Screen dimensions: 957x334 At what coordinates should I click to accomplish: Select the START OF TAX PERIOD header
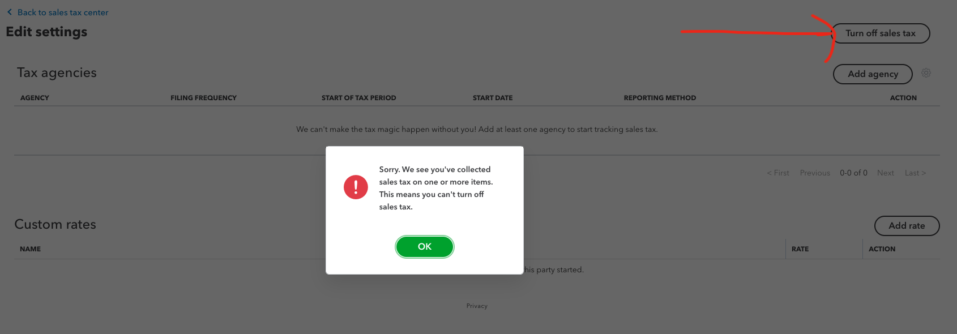coord(358,98)
